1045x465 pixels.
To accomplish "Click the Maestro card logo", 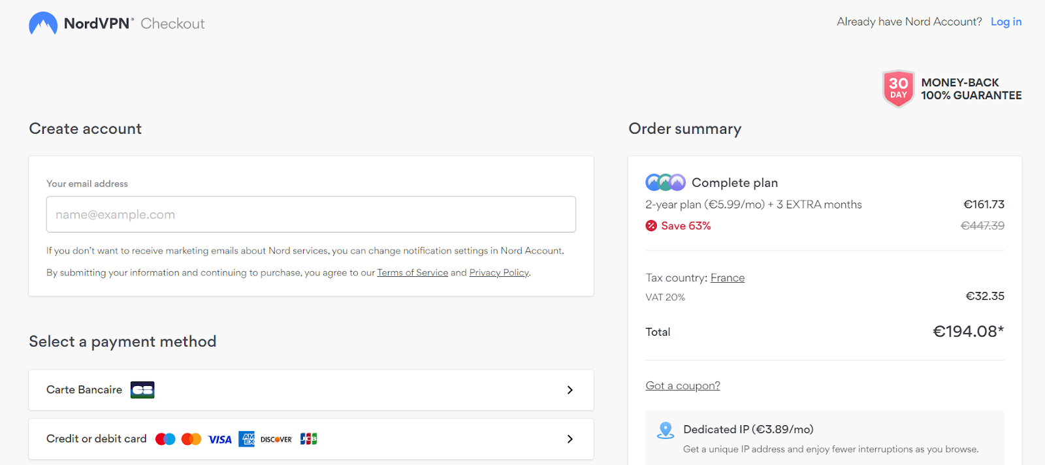I will (x=165, y=439).
